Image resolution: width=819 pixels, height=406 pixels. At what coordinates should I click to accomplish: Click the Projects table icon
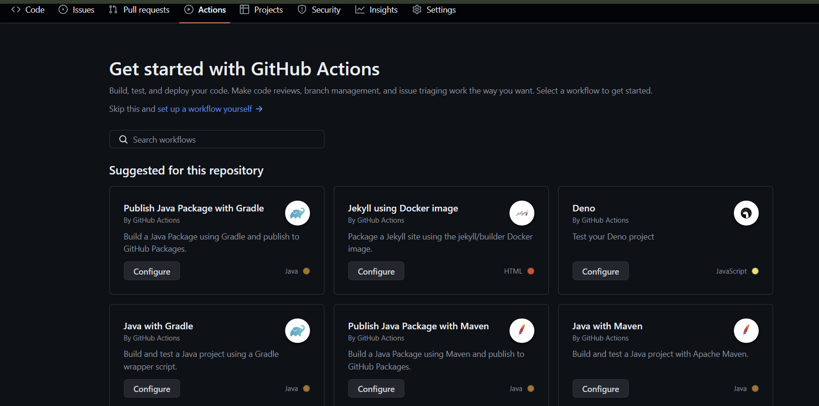[x=244, y=9]
